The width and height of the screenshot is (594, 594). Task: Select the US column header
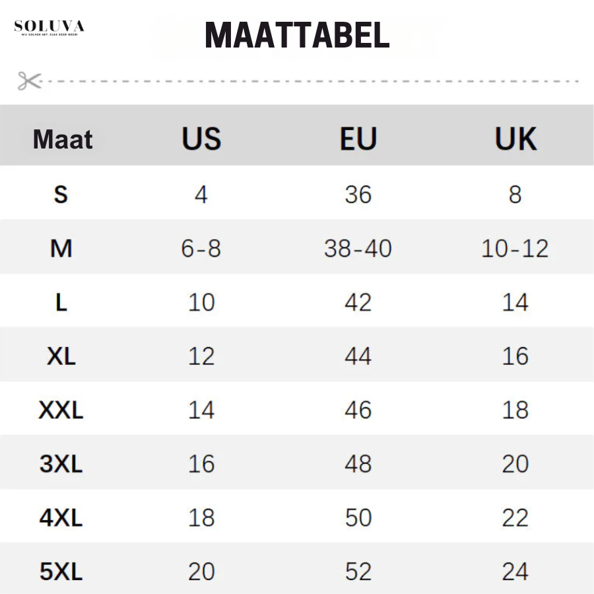coord(201,139)
